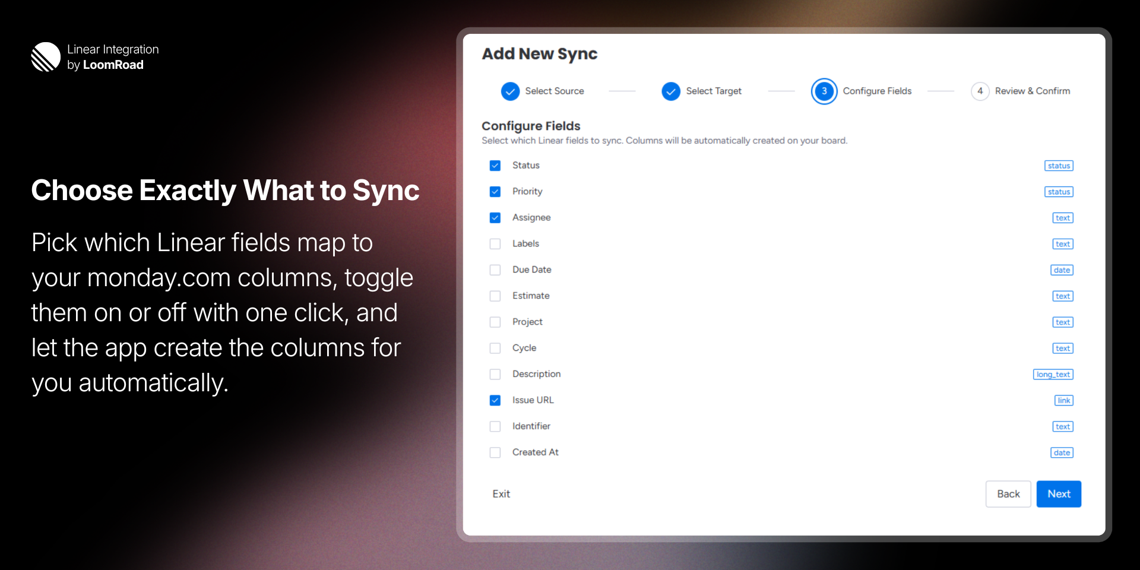The image size is (1140, 570).
Task: Click the long_text tag beside Description
Action: (x=1053, y=375)
